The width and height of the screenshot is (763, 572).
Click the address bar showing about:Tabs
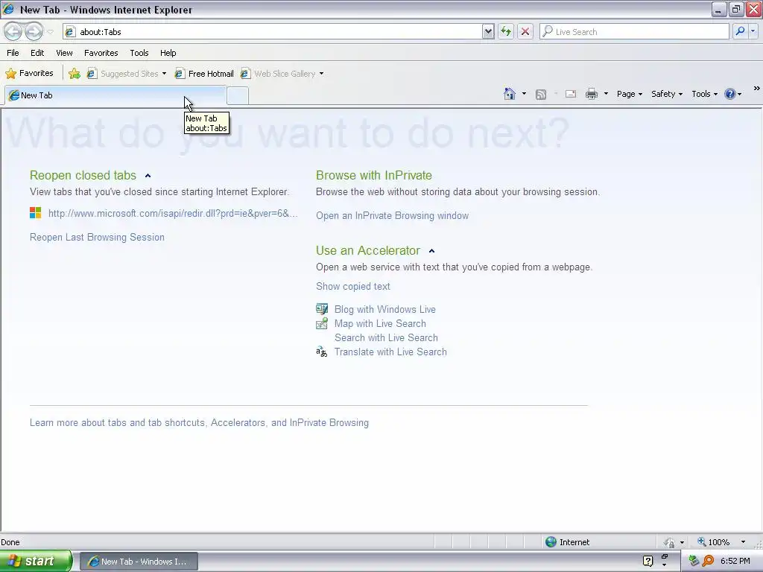(273, 31)
